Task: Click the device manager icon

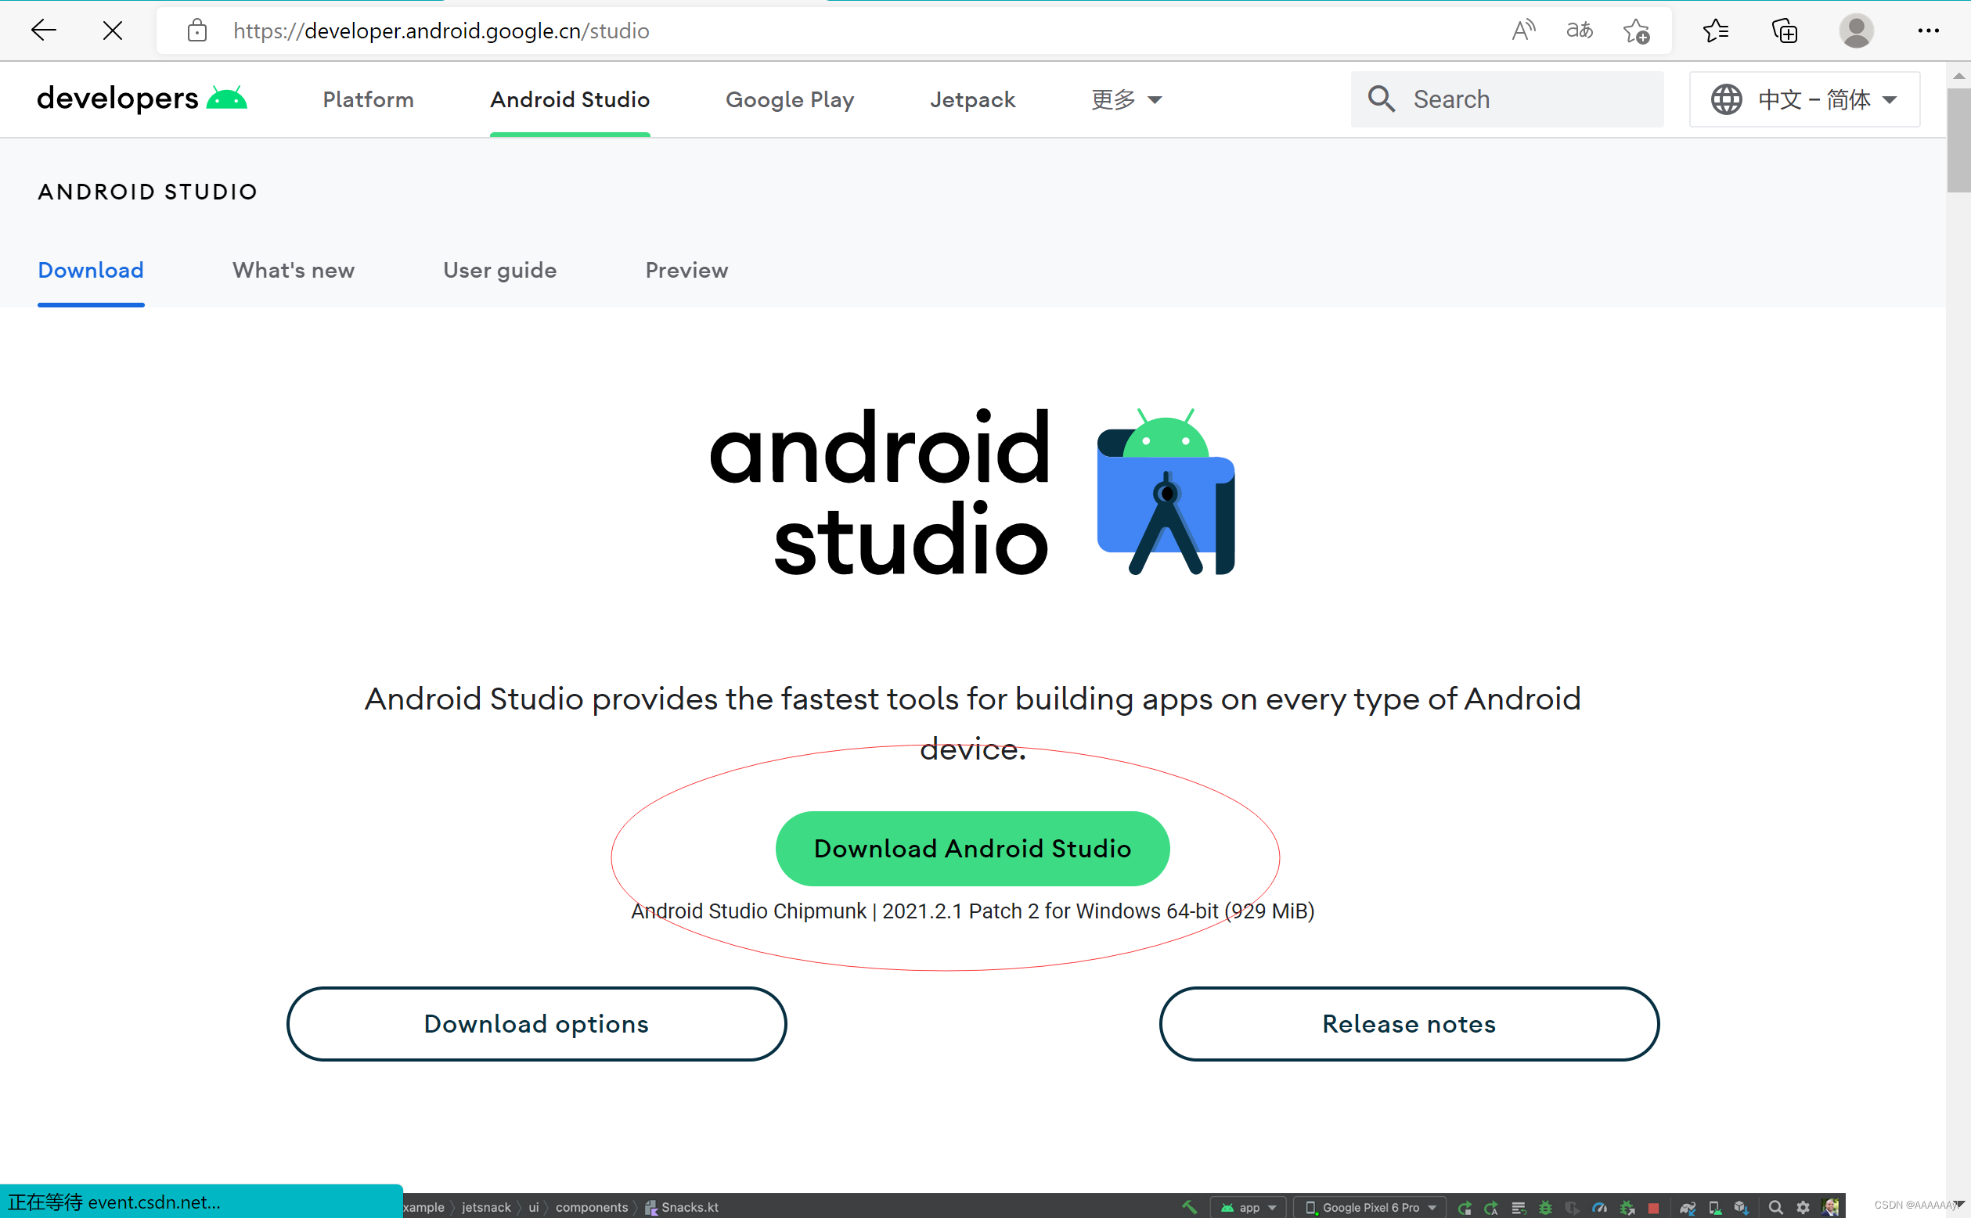Action: pos(1715,1207)
